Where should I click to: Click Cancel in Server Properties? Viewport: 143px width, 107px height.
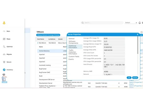click(x=135, y=78)
